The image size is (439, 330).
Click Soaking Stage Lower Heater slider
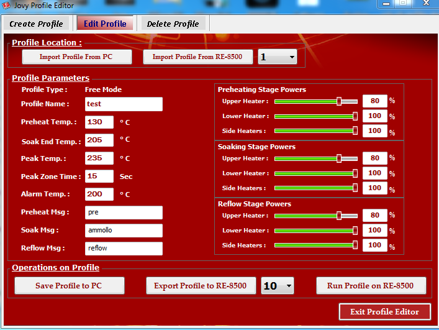pos(315,173)
